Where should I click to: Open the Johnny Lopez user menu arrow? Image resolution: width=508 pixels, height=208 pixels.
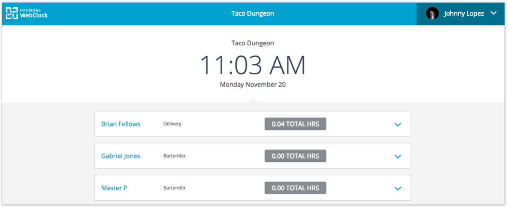click(493, 13)
